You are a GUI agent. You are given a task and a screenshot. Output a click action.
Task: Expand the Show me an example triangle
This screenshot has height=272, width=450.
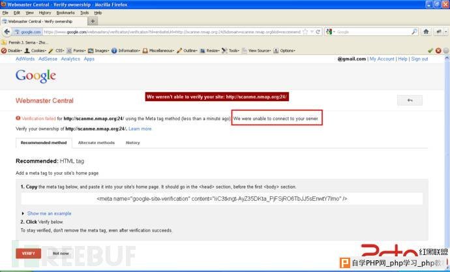(23, 213)
